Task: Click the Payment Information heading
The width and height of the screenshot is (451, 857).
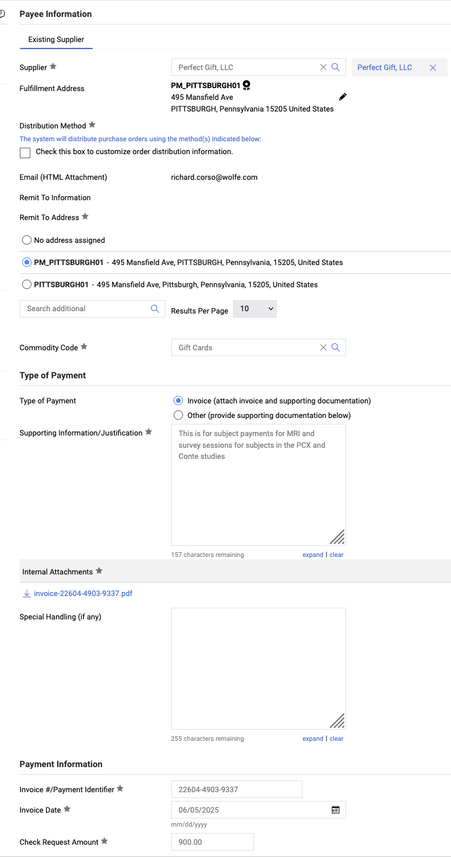Action: coord(61,764)
